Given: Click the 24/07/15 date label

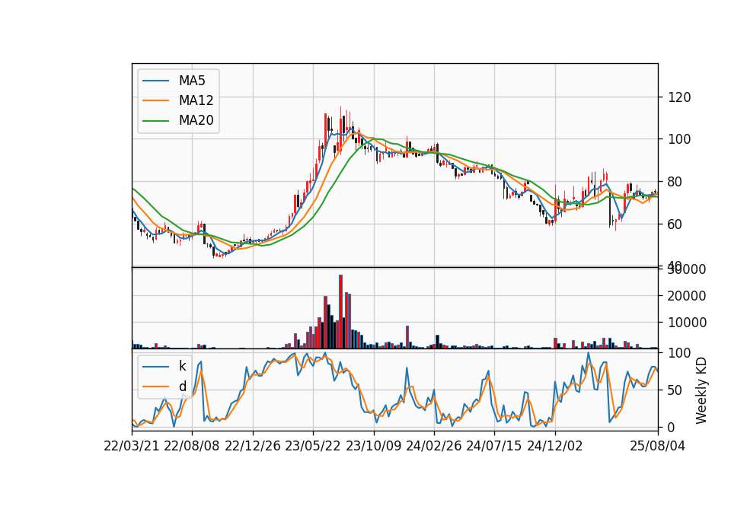Looking at the screenshot, I should (x=493, y=446).
